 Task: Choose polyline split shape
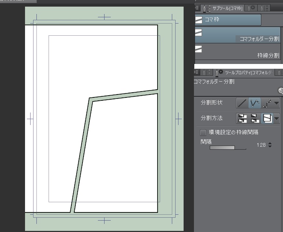(x=255, y=103)
